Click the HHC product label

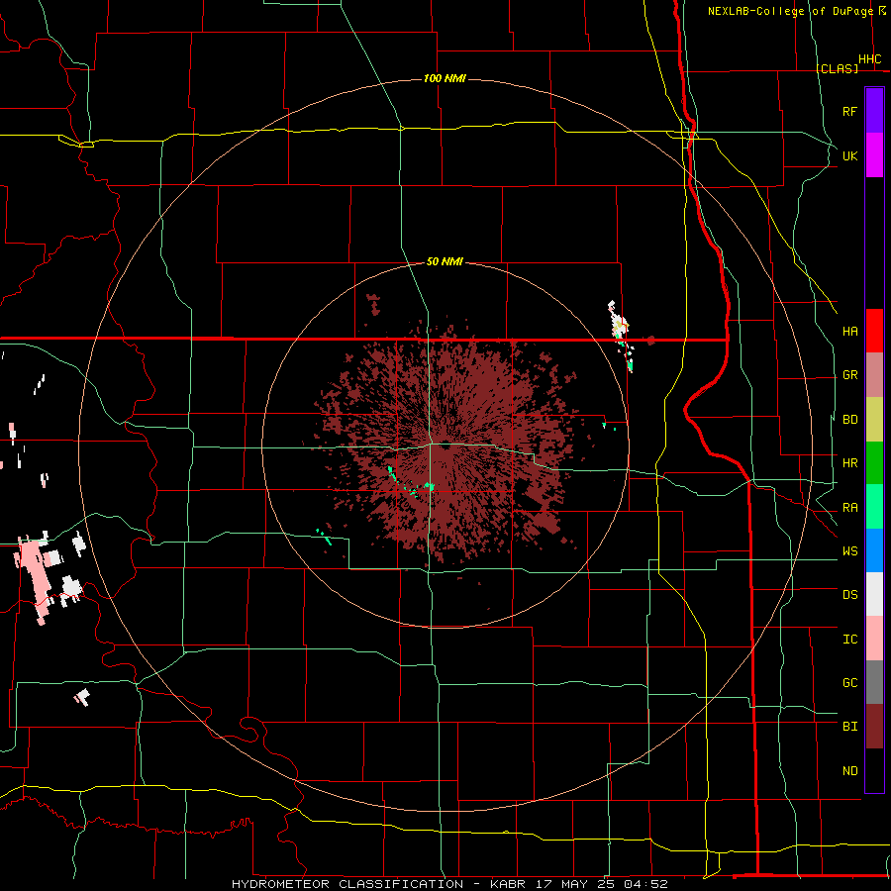(869, 59)
